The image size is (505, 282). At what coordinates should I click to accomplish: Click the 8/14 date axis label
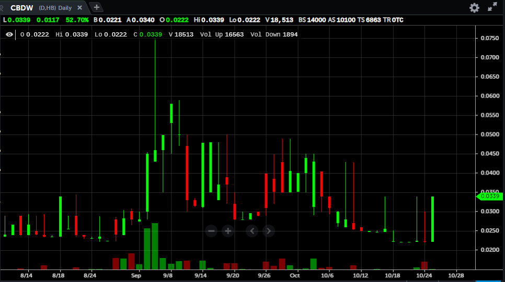[27, 276]
